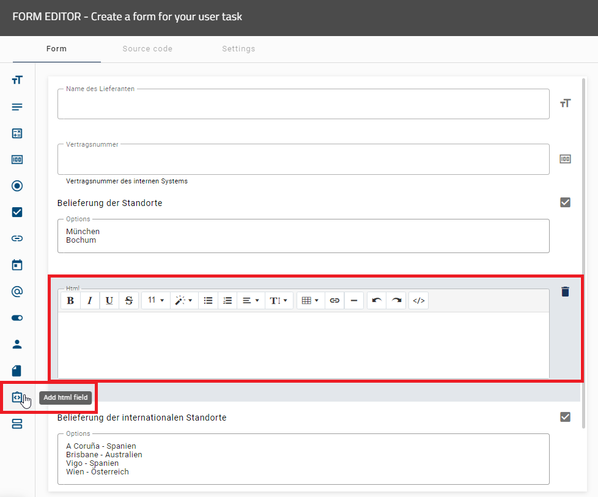Undo last change in the Html editor
This screenshot has width=598, height=497.
[376, 300]
